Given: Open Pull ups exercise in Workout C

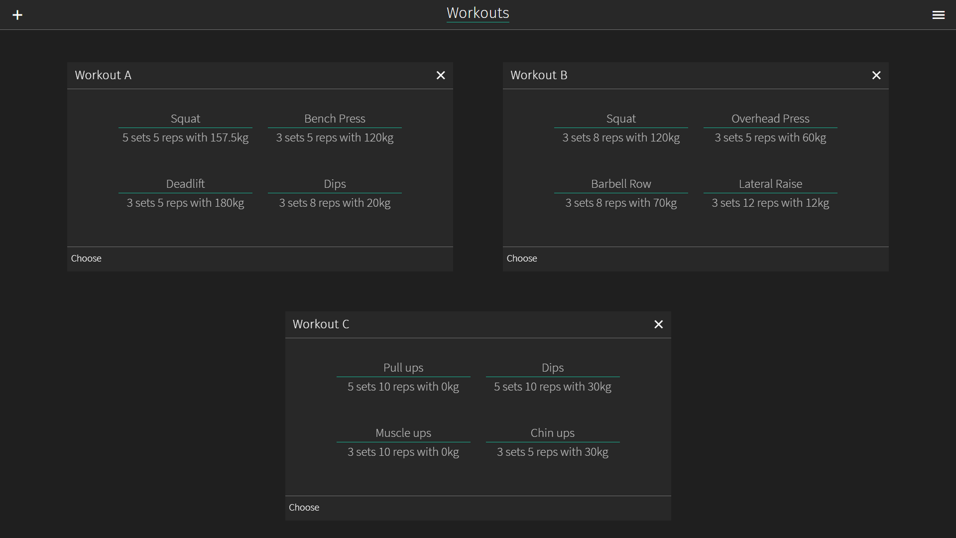Looking at the screenshot, I should pos(403,368).
